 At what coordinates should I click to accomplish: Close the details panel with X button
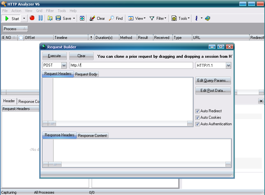click(x=261, y=101)
